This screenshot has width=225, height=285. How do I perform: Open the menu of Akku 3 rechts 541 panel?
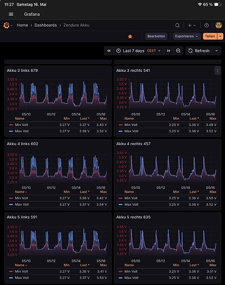218,71
